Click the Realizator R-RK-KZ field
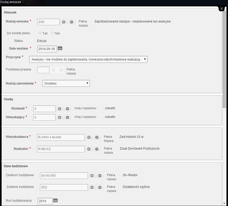 coord(61,149)
